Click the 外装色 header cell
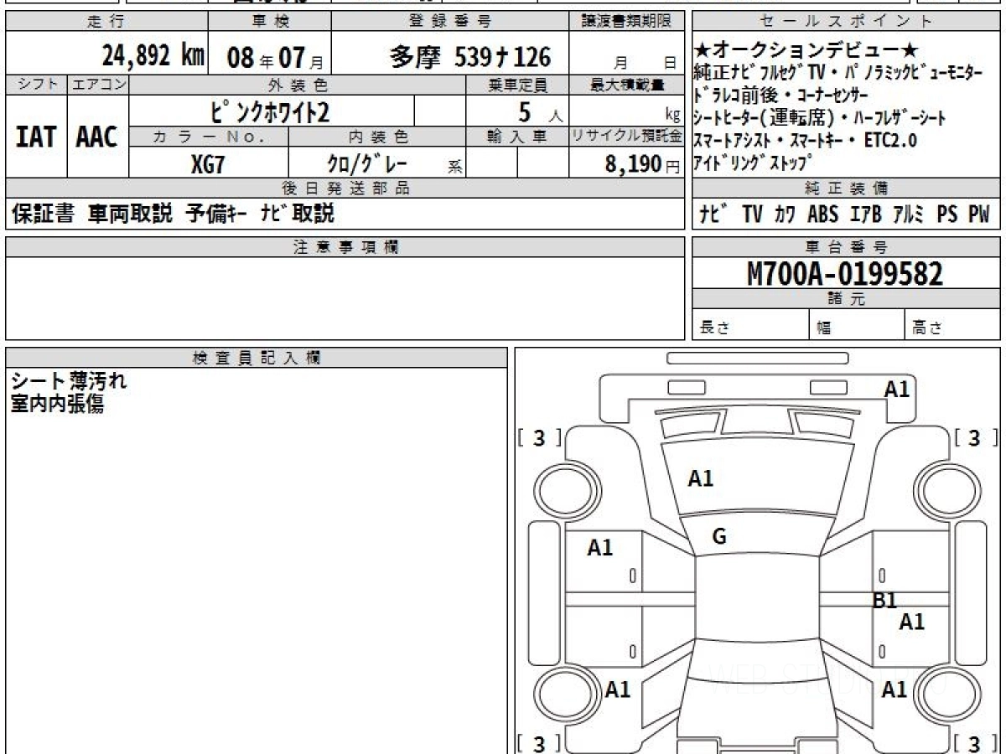 (297, 85)
